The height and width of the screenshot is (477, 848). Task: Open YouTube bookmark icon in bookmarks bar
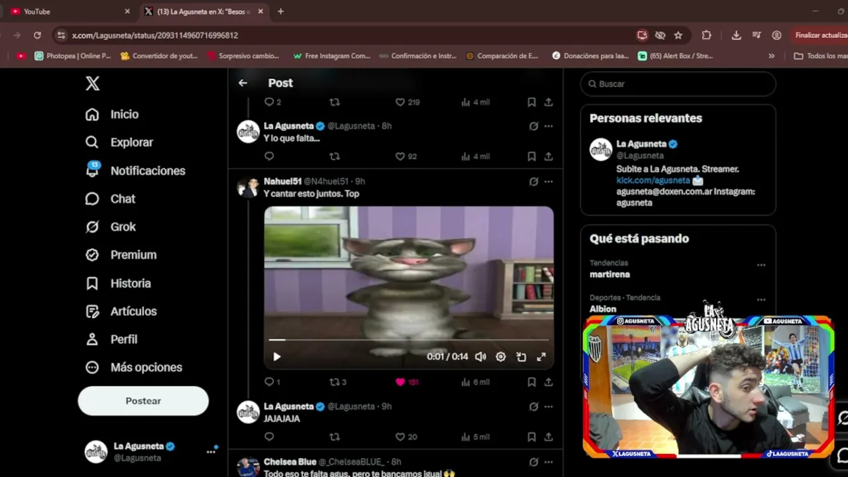pos(21,56)
